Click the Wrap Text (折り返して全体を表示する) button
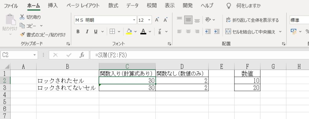The image size is (309, 119). click(x=253, y=20)
